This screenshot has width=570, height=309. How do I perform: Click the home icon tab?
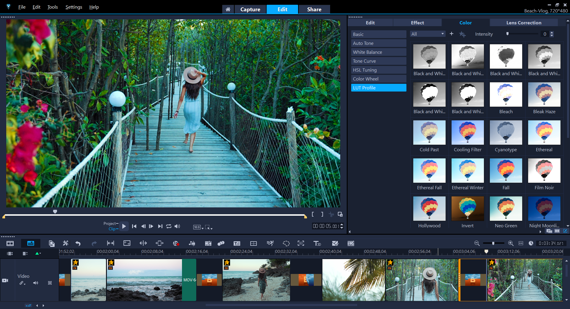[228, 10]
